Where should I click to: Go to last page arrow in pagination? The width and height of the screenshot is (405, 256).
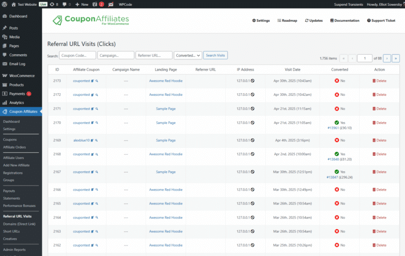[x=396, y=58]
